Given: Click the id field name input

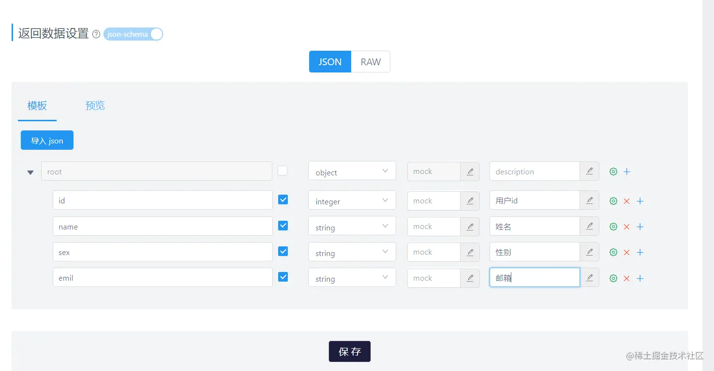Looking at the screenshot, I should (163, 200).
